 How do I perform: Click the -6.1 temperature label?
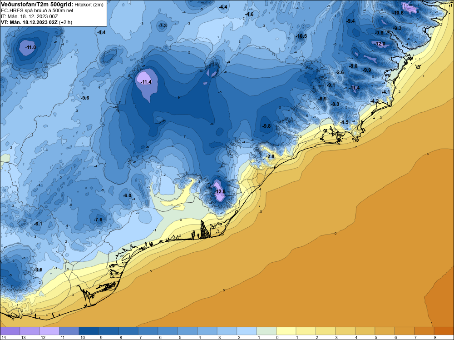click(38, 224)
